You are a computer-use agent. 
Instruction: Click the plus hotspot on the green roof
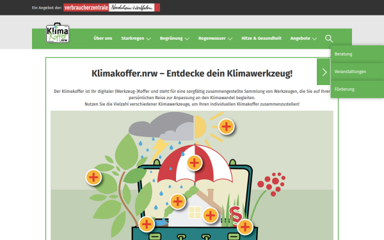pyautogui.click(x=177, y=202)
